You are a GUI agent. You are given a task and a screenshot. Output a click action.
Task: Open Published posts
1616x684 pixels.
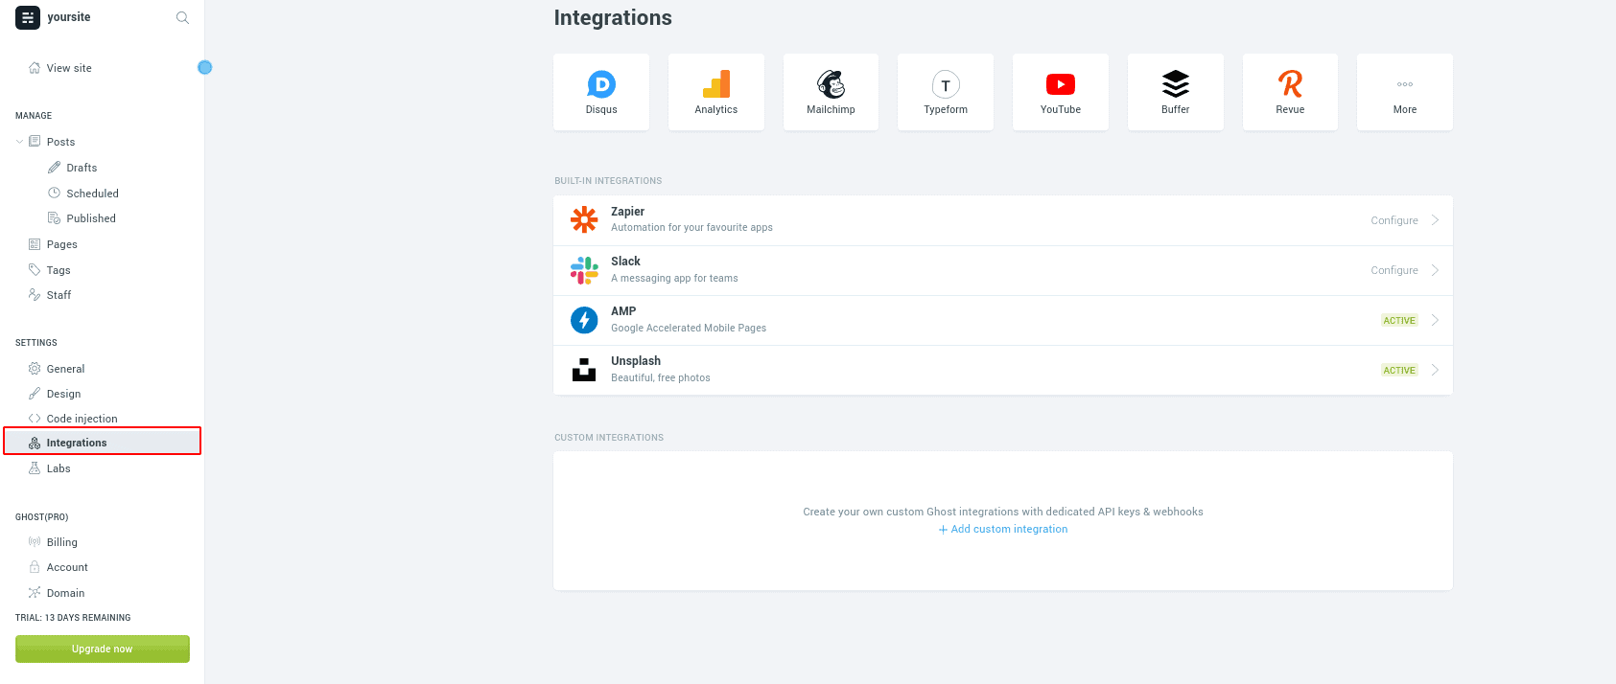point(91,218)
